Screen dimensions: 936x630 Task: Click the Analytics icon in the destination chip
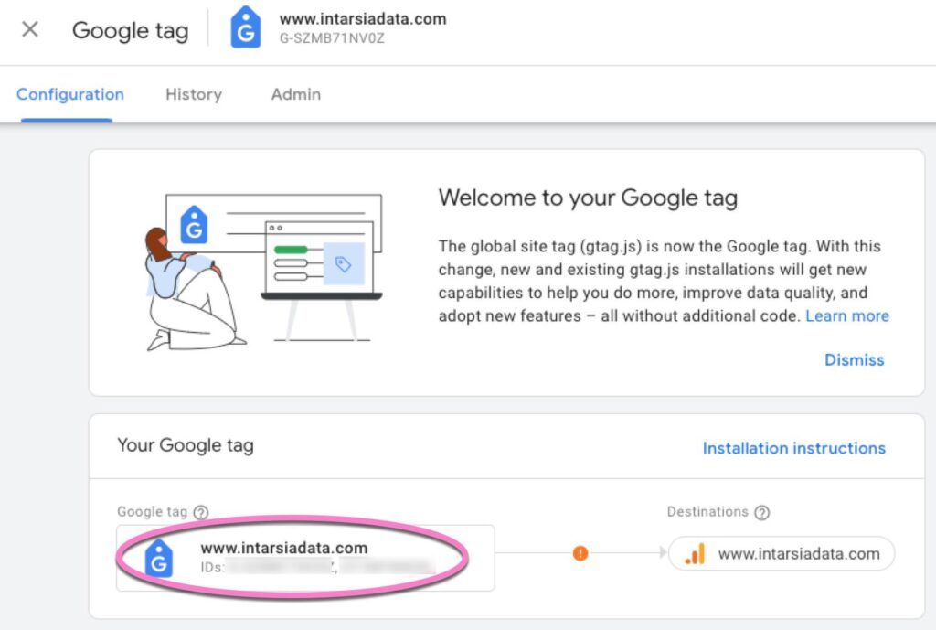coord(695,553)
